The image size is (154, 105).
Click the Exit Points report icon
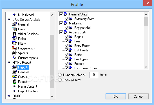[x=71, y=50]
